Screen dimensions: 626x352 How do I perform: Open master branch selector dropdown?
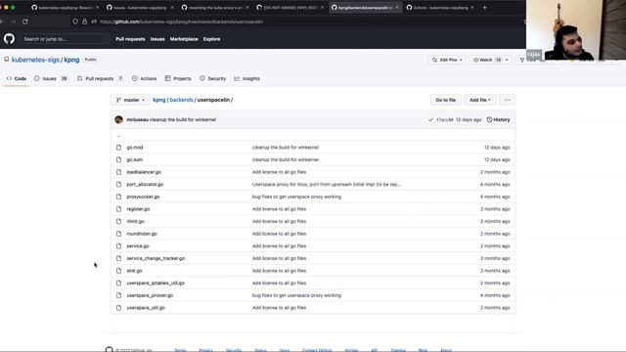pos(130,100)
